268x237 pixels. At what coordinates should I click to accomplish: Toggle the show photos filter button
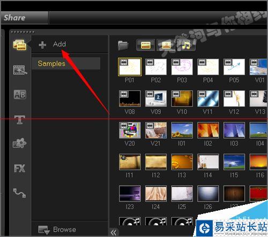[x=166, y=45]
